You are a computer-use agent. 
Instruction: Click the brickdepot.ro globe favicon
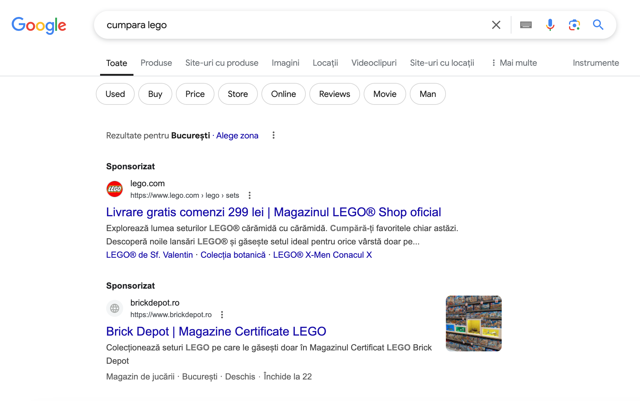coord(115,308)
